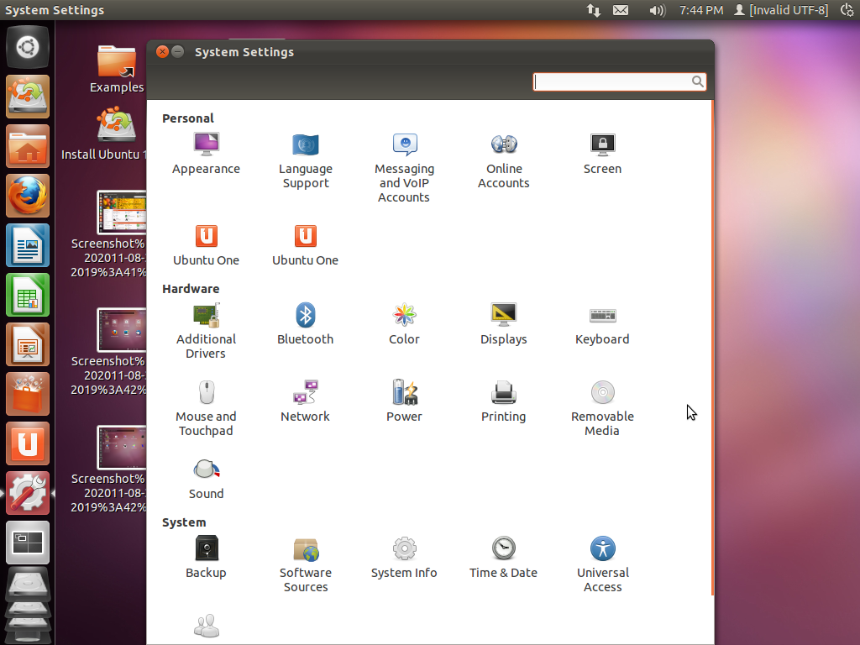Screen dimensions: 860x645
Task: Open Language Support settings
Action: tap(306, 160)
